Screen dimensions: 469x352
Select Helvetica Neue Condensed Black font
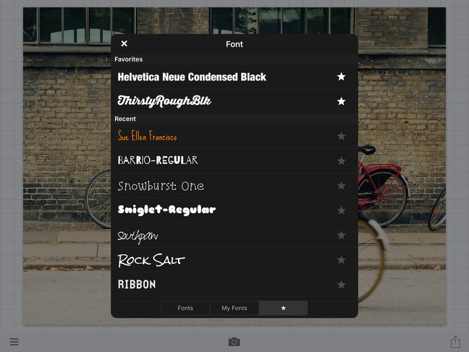click(234, 77)
